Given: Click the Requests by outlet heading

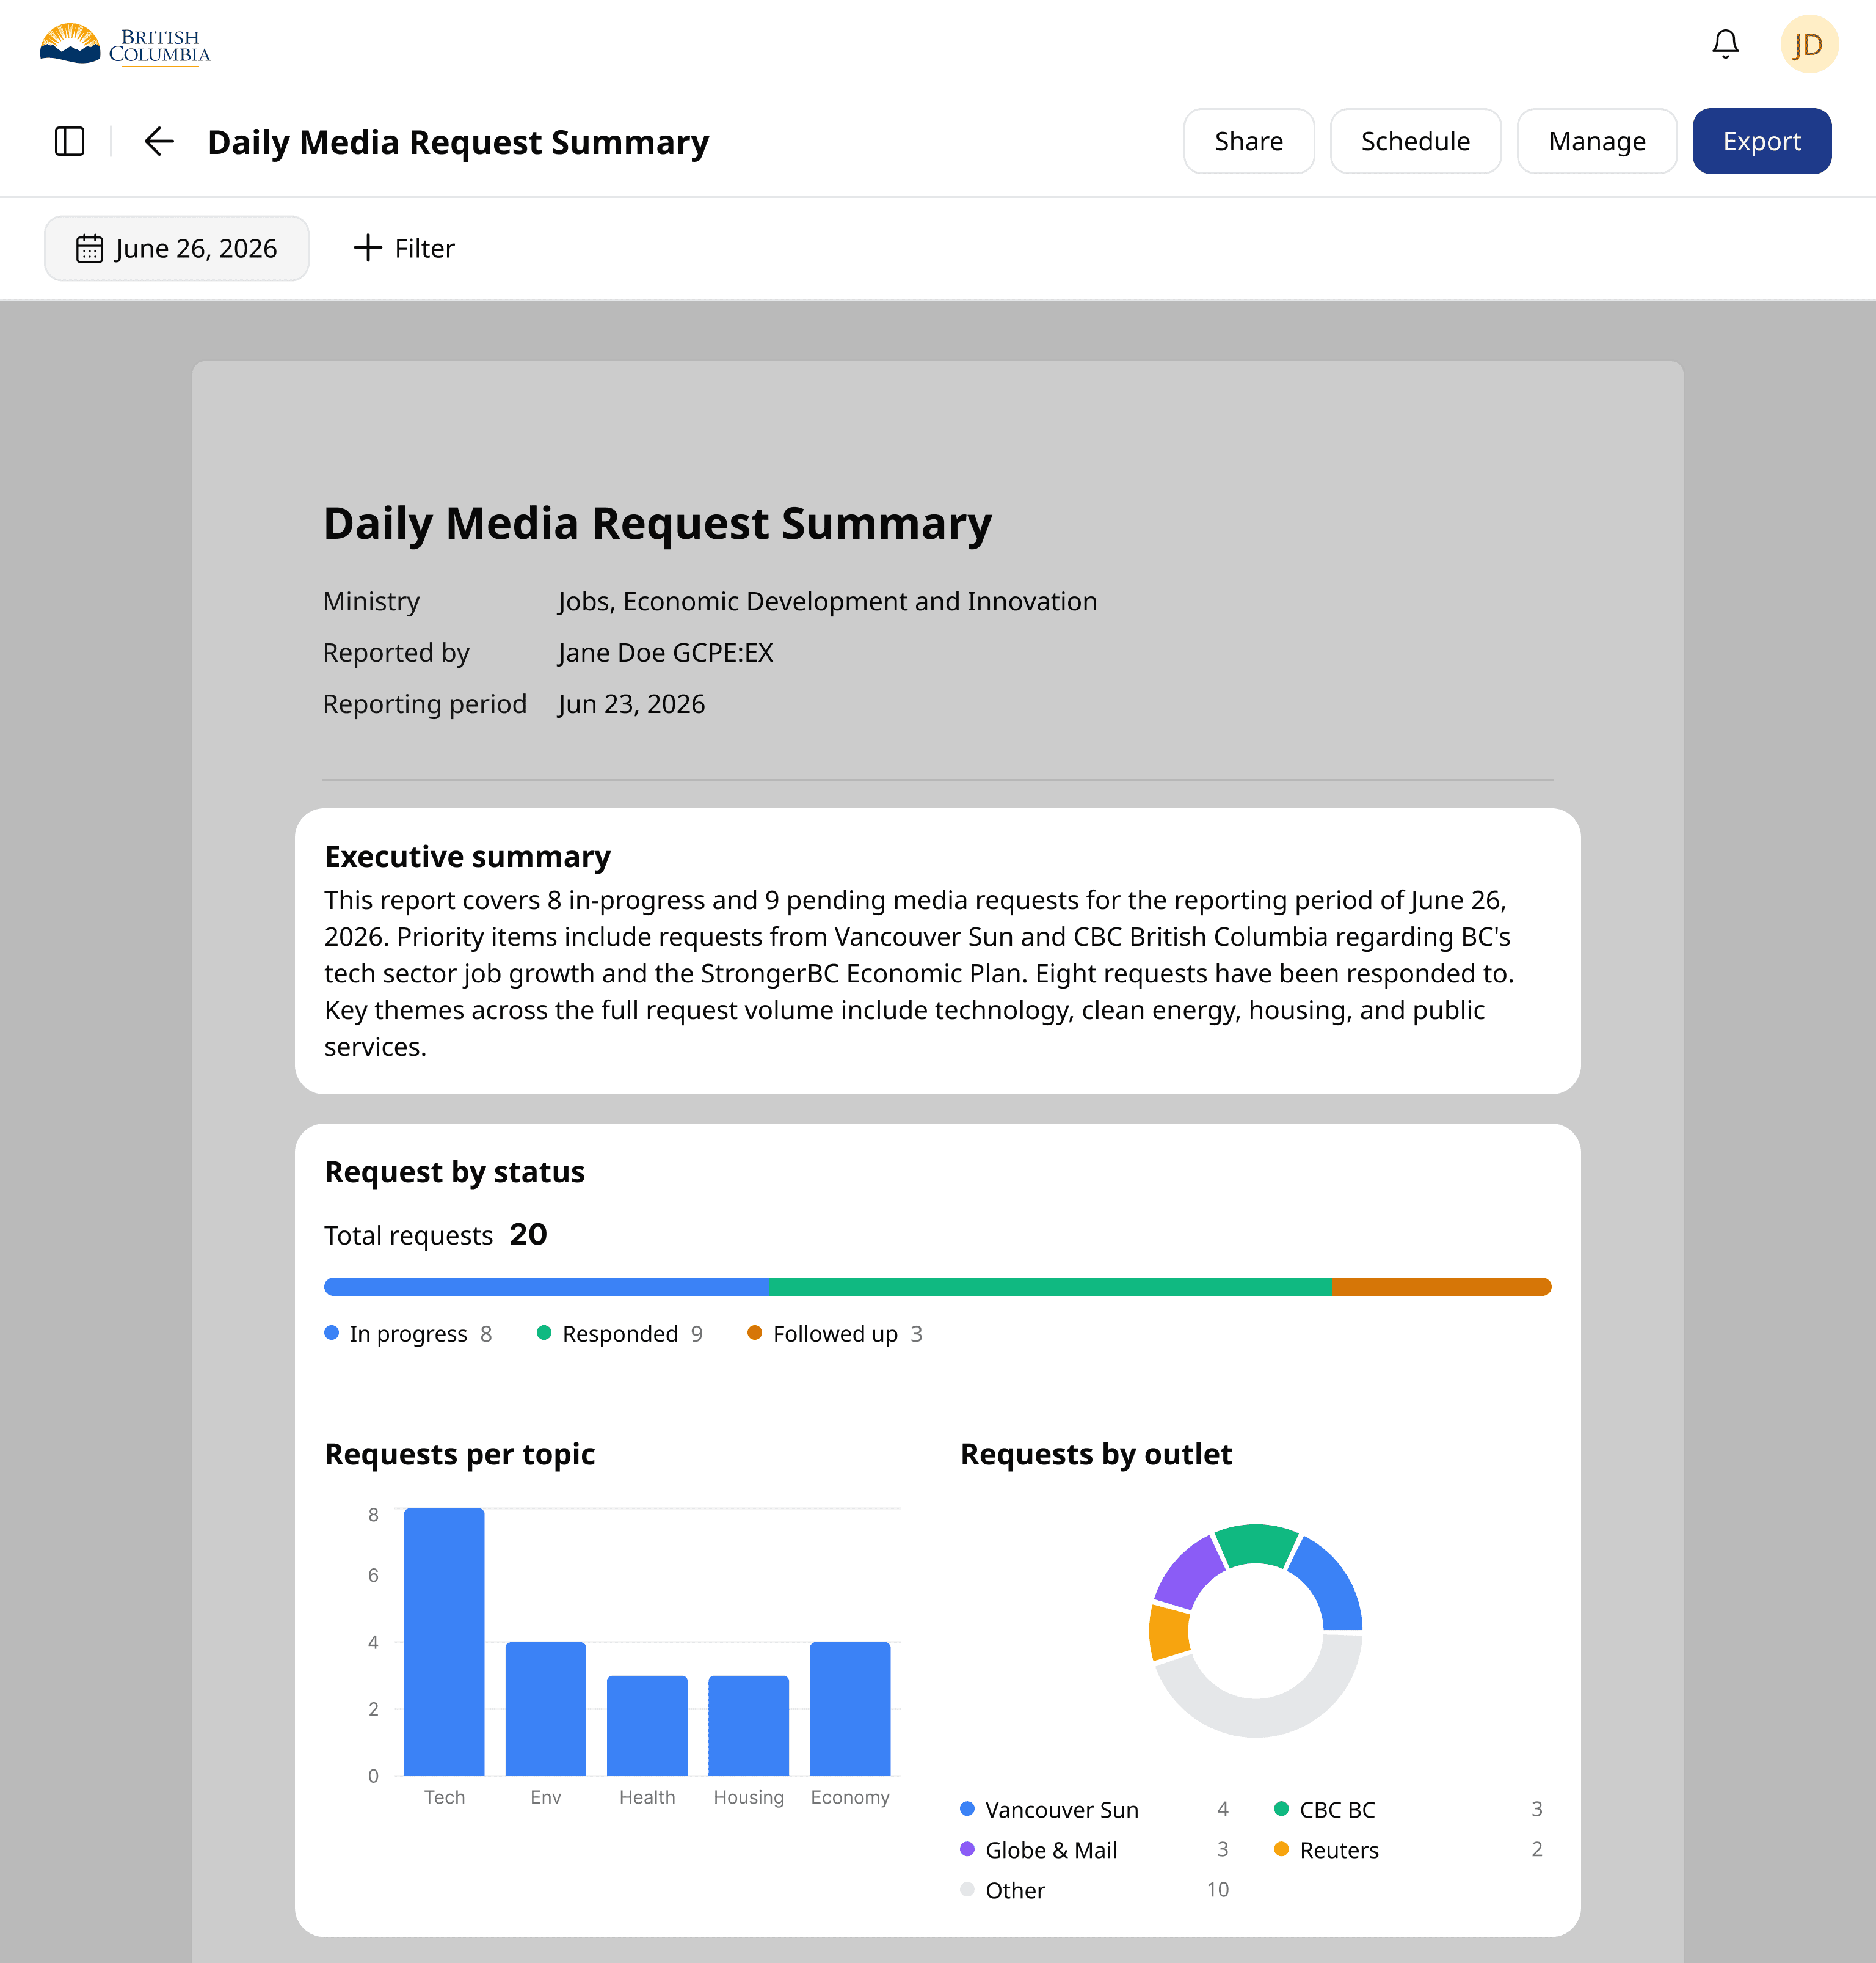Looking at the screenshot, I should coord(1096,1453).
